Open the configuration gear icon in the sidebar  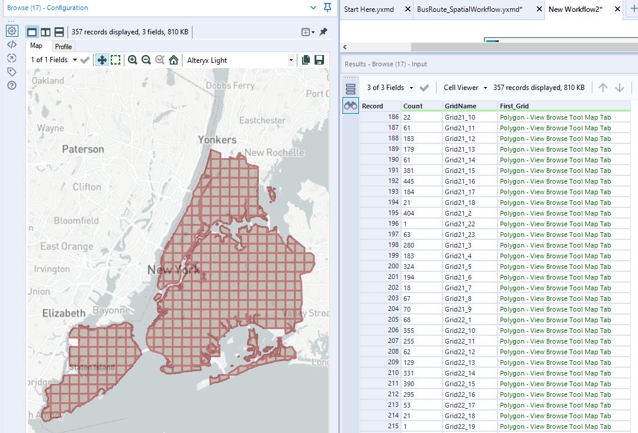click(x=12, y=31)
